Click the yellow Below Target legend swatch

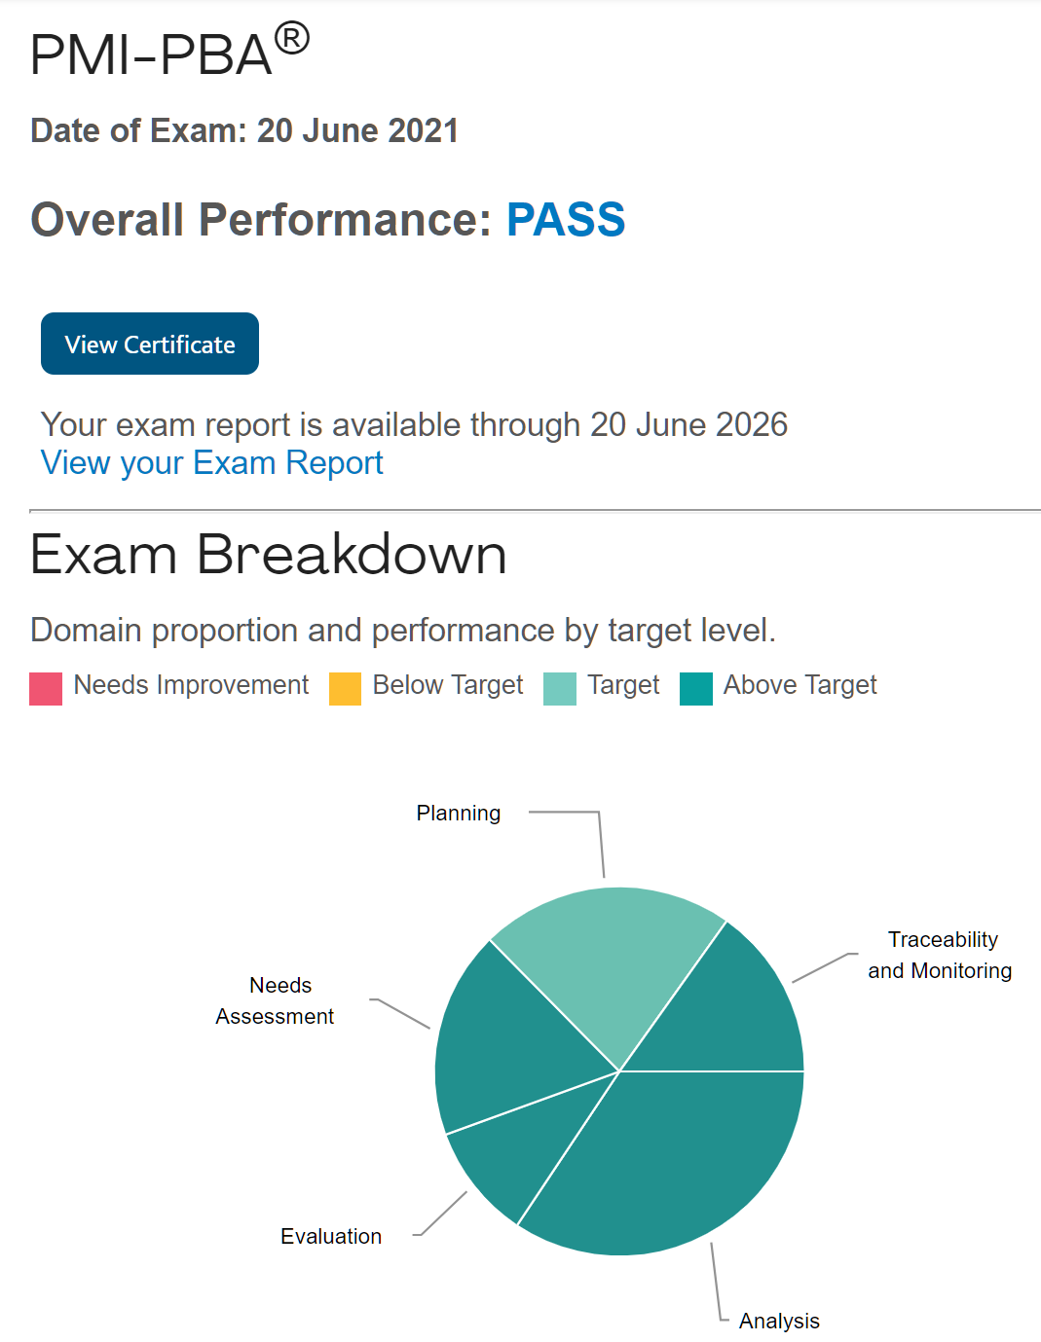coord(345,688)
